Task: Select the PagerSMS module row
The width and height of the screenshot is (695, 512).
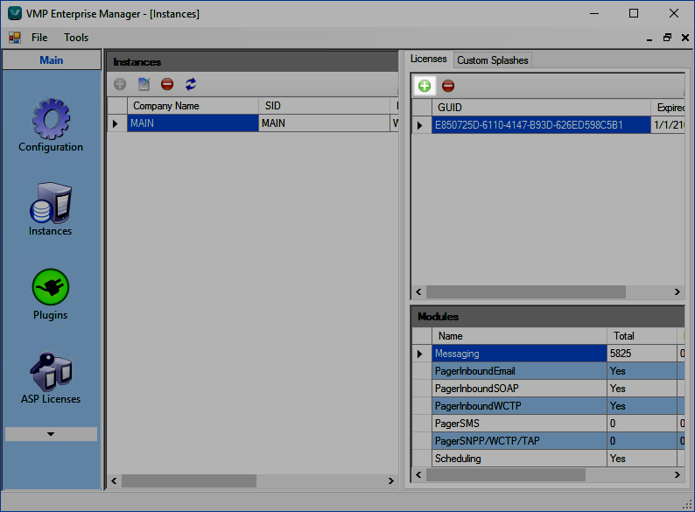Action: click(x=519, y=424)
